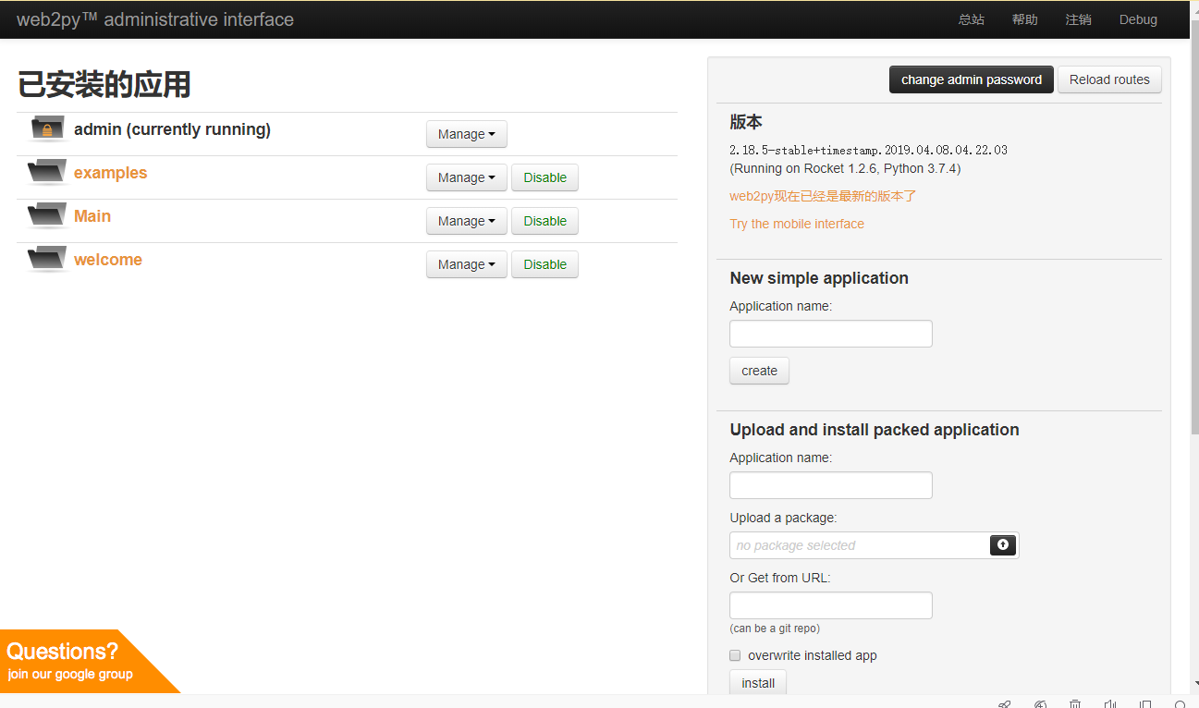Open the Debug menu item
The height and width of the screenshot is (708, 1199).
click(x=1138, y=19)
